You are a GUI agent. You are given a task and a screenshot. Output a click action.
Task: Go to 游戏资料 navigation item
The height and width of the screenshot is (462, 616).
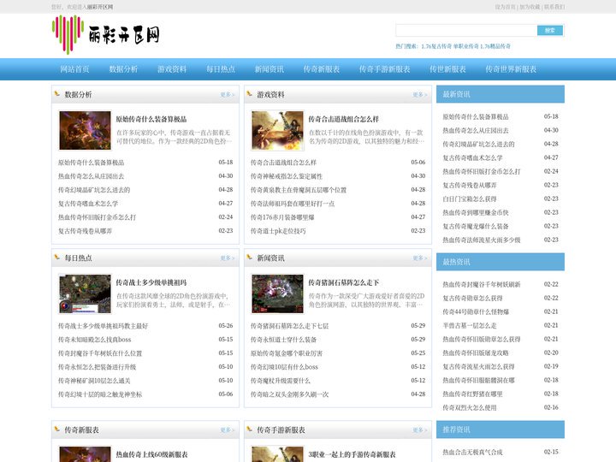pos(172,69)
